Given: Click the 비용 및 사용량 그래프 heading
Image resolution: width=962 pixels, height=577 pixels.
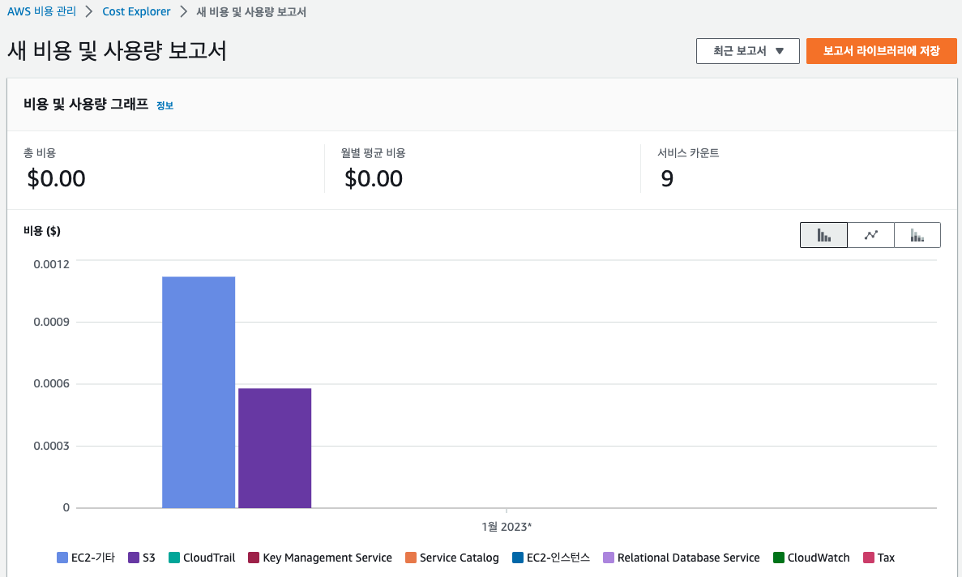Looking at the screenshot, I should point(86,105).
